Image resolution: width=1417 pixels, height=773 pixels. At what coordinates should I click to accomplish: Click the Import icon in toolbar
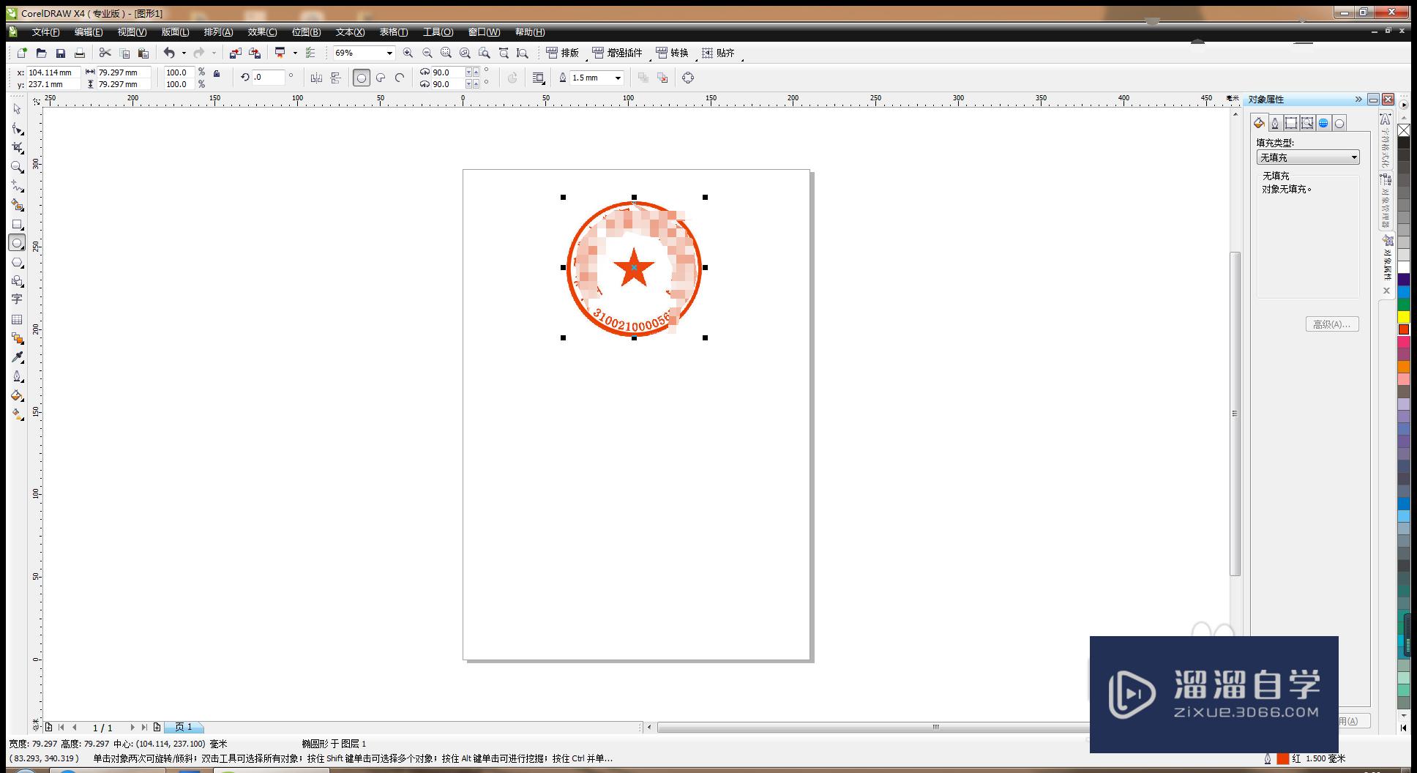pyautogui.click(x=235, y=53)
